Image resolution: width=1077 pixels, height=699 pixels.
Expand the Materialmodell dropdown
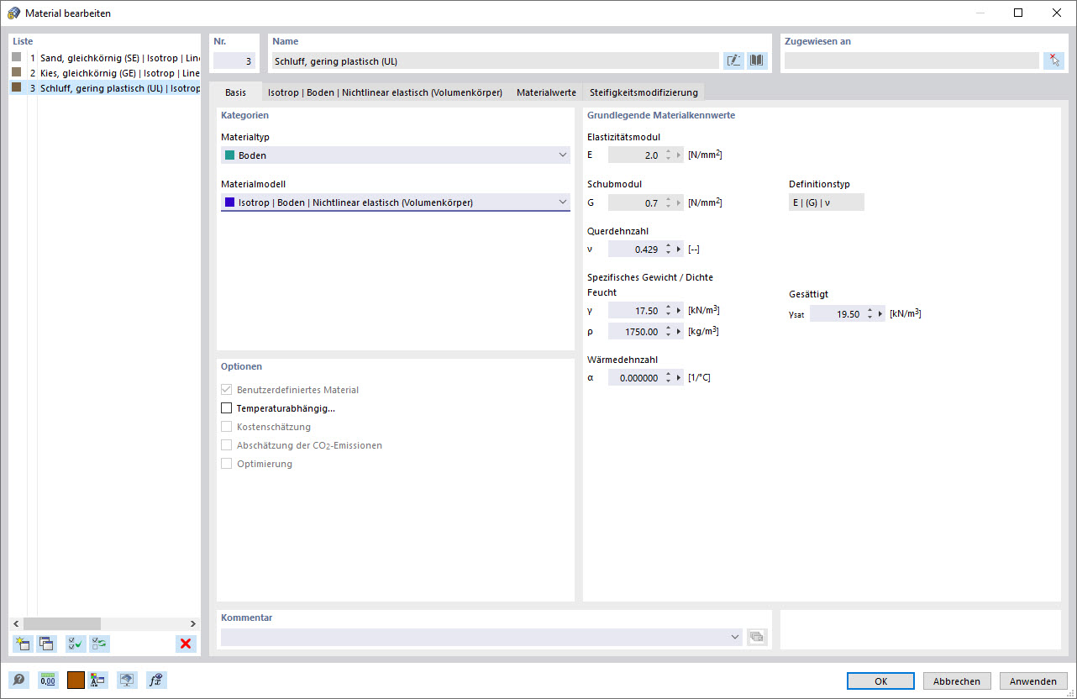point(396,202)
